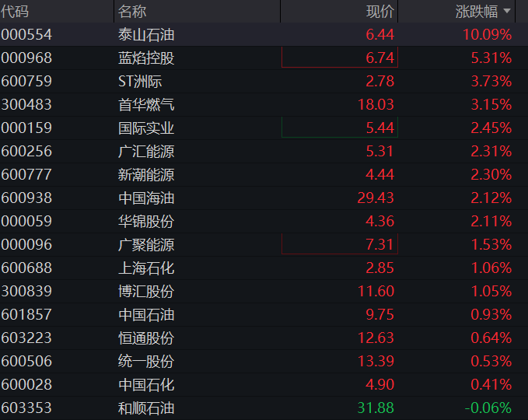Select stock code 000059
This screenshot has height=420, width=528.
point(26,222)
